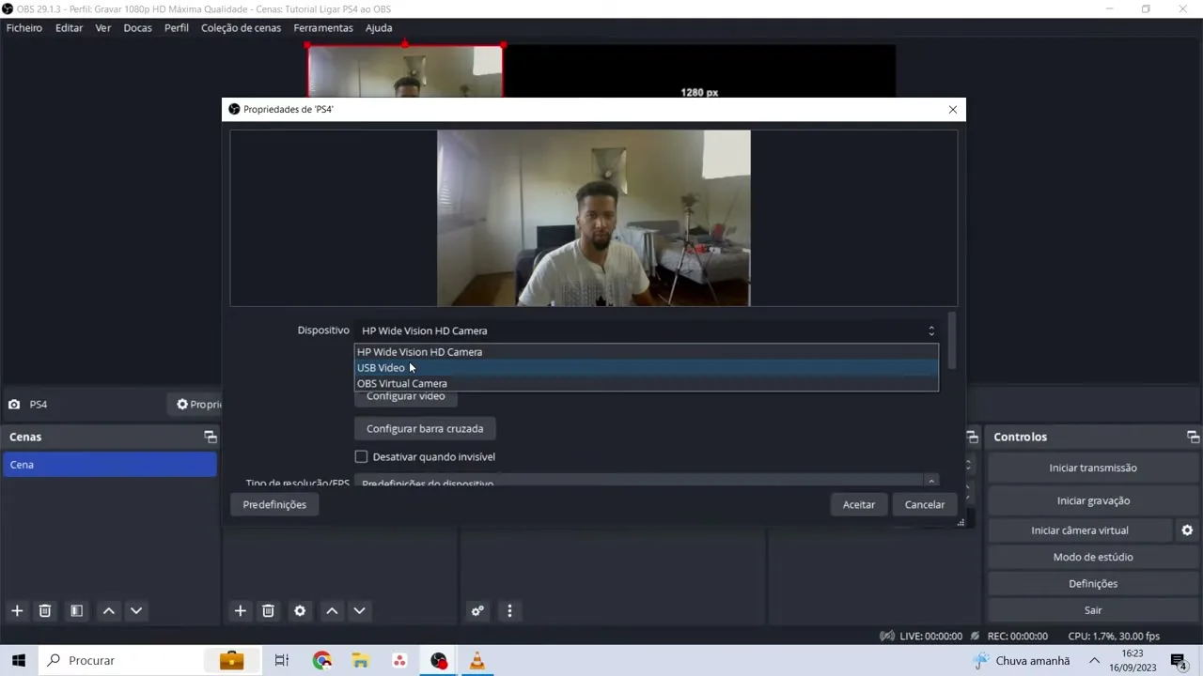The width and height of the screenshot is (1203, 676).
Task: Open advanced audio properties gears icon
Action: [477, 610]
